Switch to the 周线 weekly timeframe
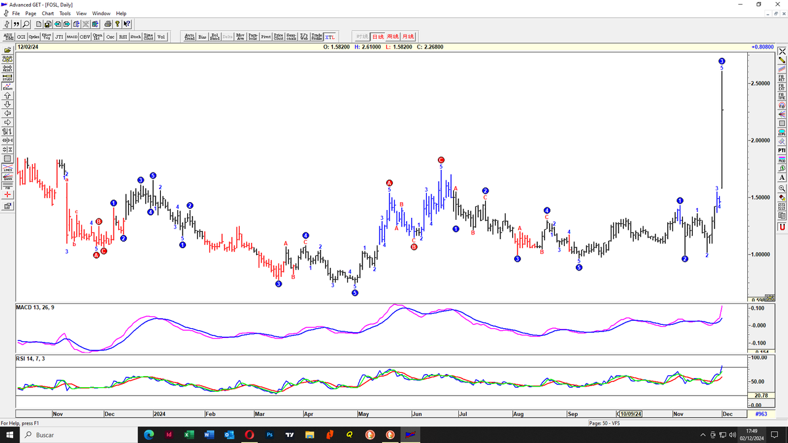 point(393,37)
